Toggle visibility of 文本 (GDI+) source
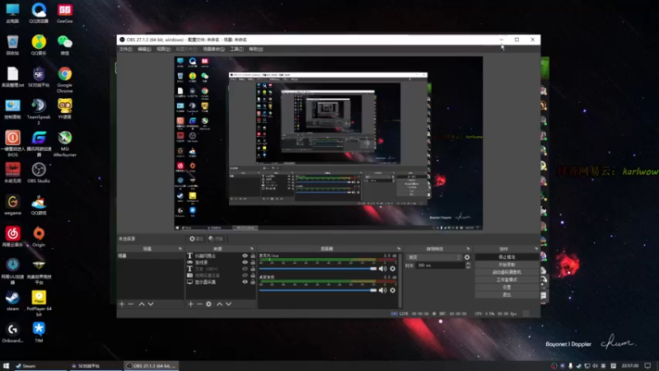Screen dimensions: 659x371 pos(245,269)
